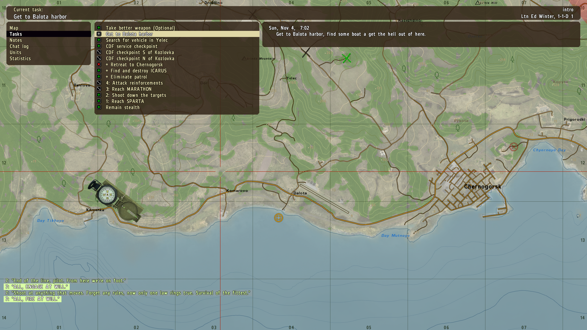The height and width of the screenshot is (330, 587).
Task: Select the Search for vehicle in Yelec task
Action: click(x=137, y=40)
